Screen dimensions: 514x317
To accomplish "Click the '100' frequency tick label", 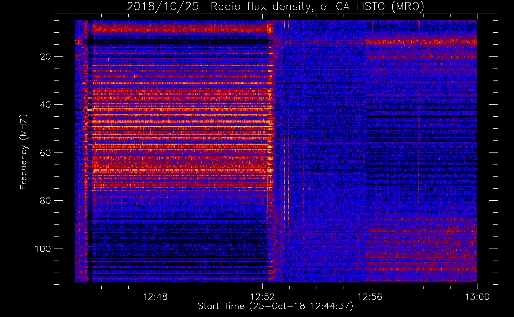I will (x=43, y=249).
